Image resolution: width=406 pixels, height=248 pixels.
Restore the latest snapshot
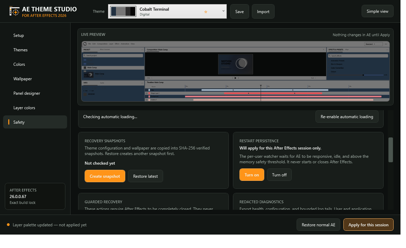[146, 176]
